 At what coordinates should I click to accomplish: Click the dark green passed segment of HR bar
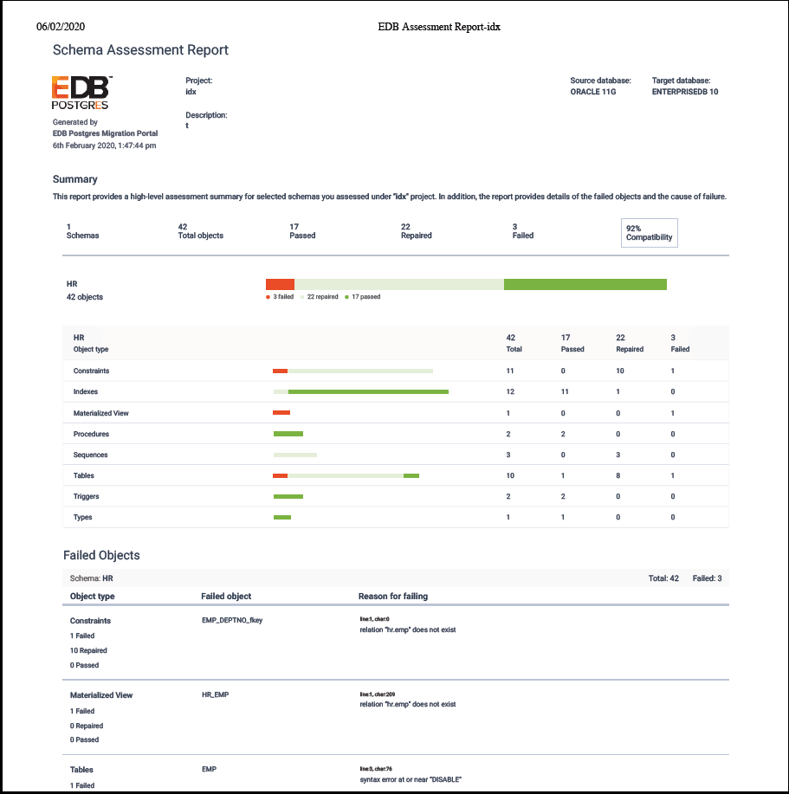pyautogui.click(x=585, y=285)
